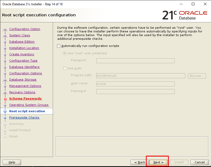Viewport: 211px width, 167px height.
Task: Go to Recovery Options step
Action: 22,92
